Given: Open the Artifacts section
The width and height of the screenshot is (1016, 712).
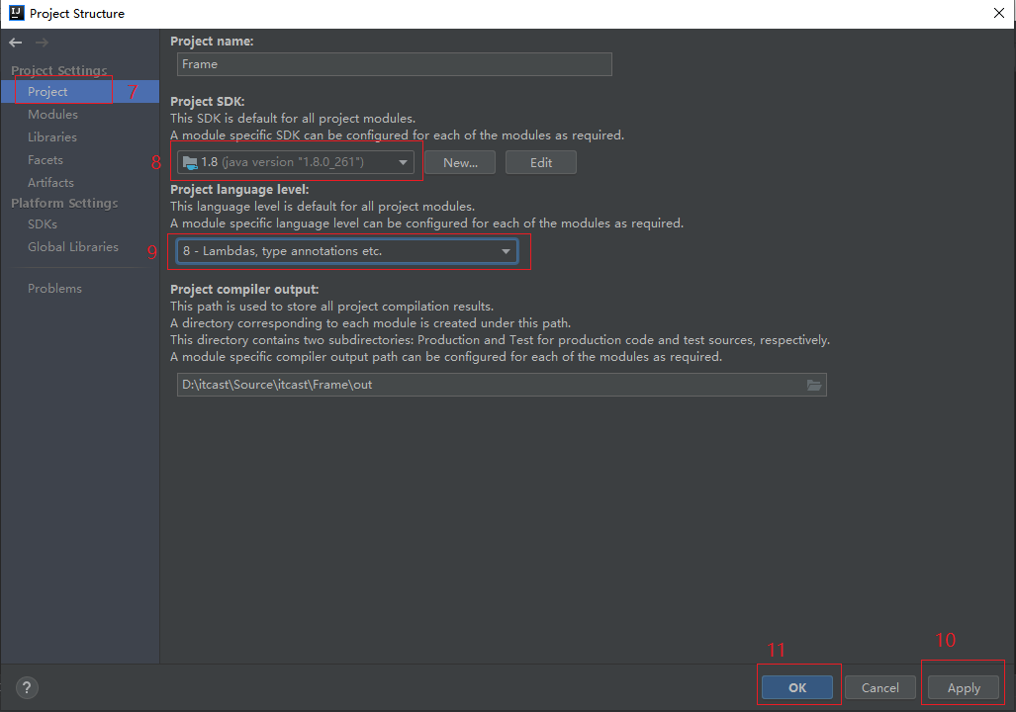Looking at the screenshot, I should 50,183.
